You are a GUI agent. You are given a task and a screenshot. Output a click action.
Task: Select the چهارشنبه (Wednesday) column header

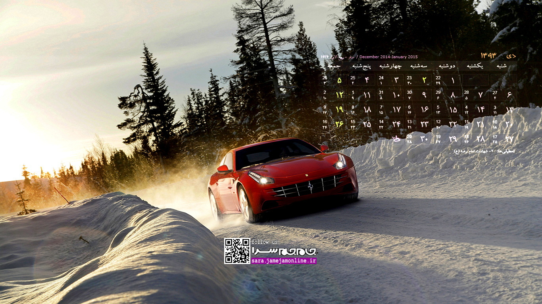[390, 66]
